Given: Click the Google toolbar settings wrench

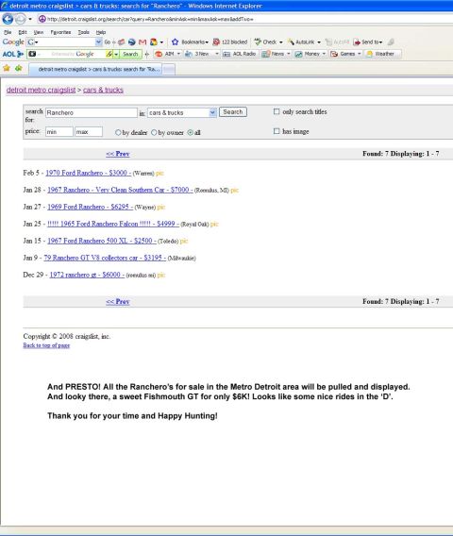Looking at the screenshot, I should pos(391,42).
